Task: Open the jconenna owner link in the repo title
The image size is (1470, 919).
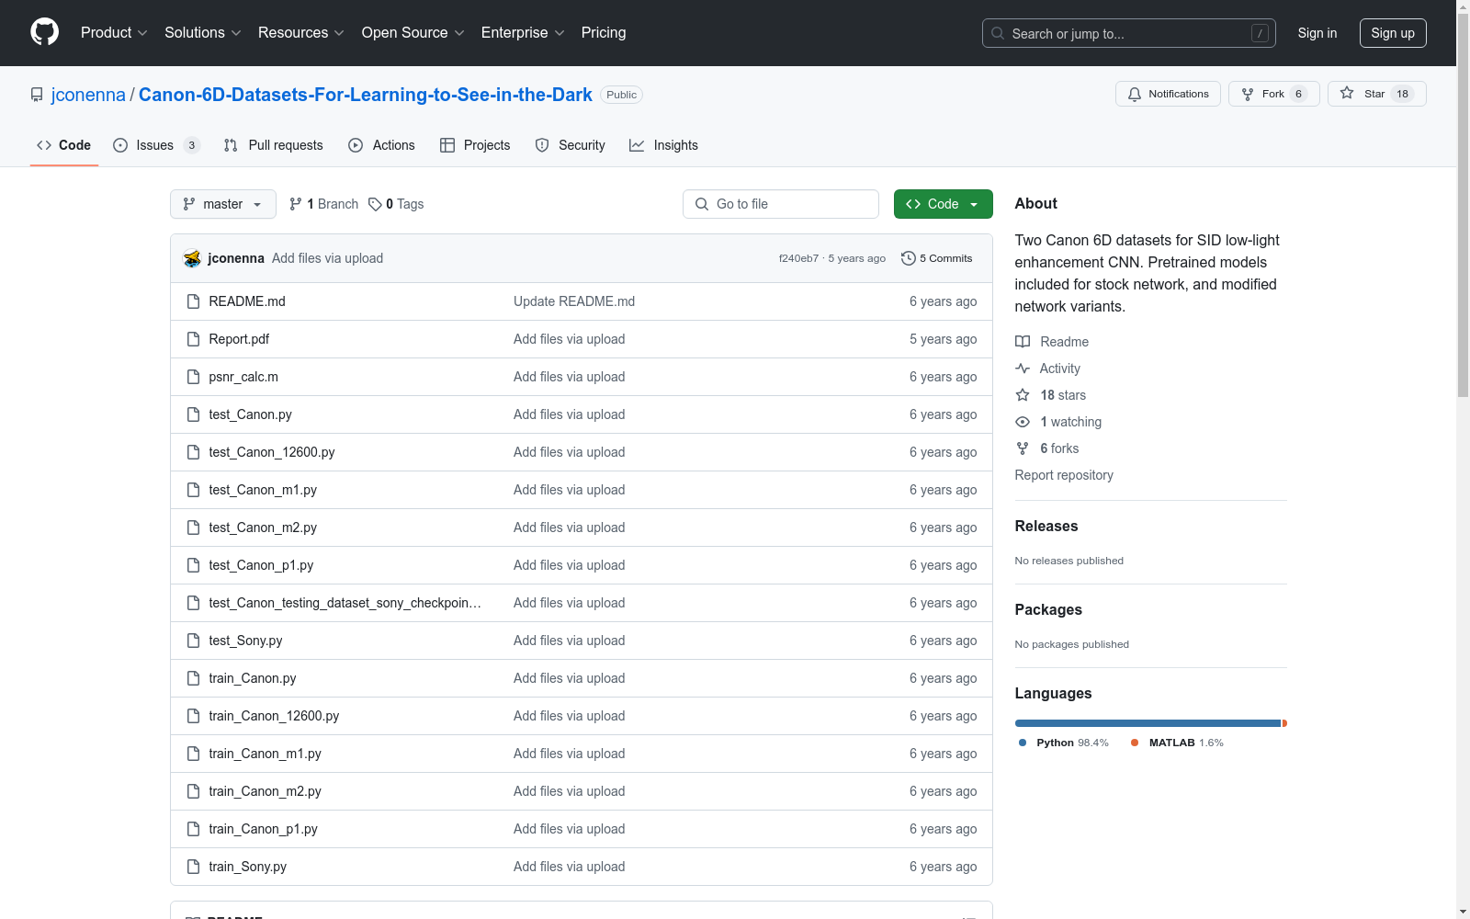Action: click(88, 95)
